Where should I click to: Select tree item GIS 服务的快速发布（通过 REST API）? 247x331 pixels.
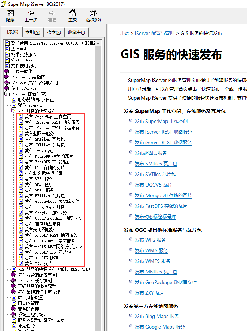pyautogui.click(x=54, y=269)
